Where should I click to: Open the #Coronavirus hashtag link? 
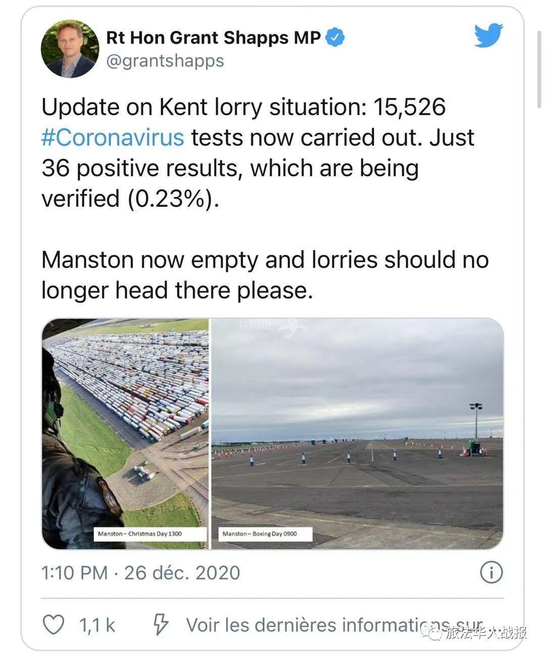click(113, 138)
